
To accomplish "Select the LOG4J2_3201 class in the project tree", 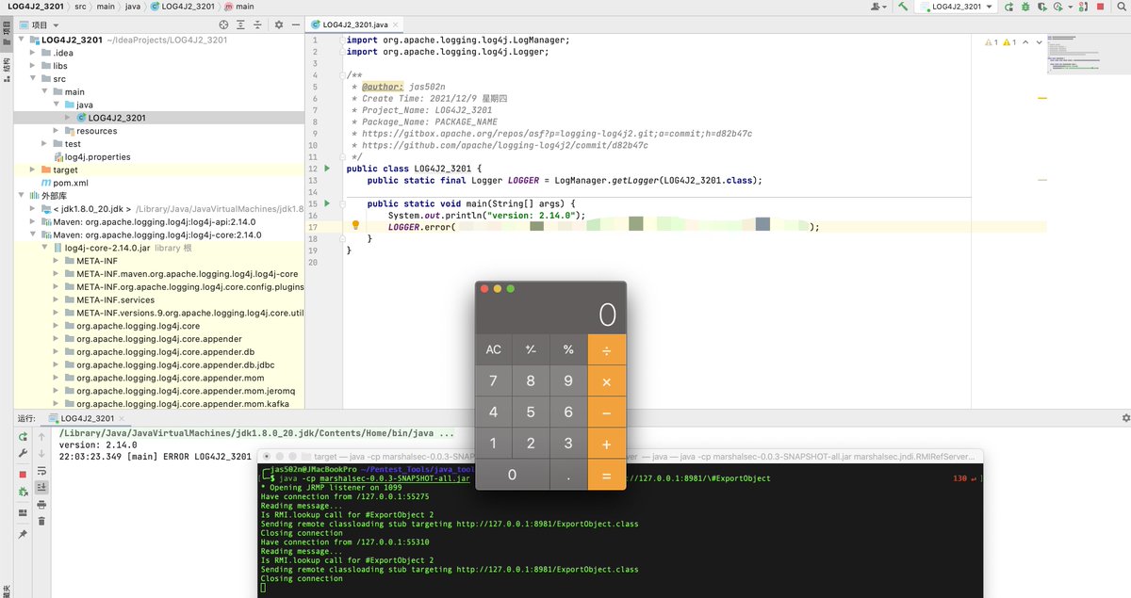I will point(111,118).
